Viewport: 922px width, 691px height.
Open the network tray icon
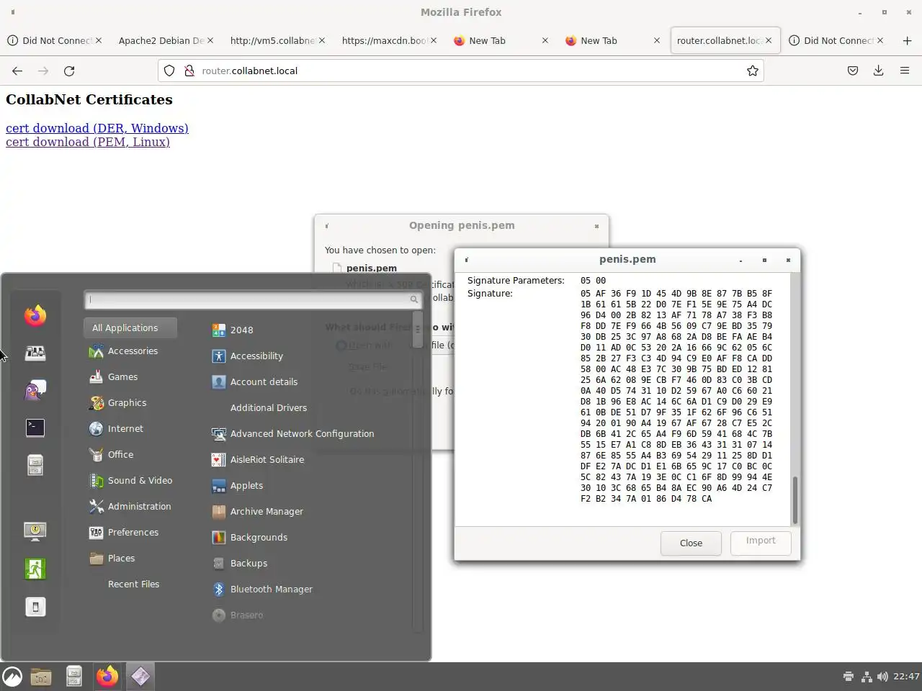867,677
